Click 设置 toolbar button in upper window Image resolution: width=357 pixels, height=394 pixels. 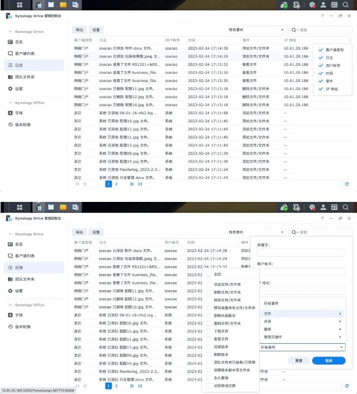pyautogui.click(x=96, y=30)
